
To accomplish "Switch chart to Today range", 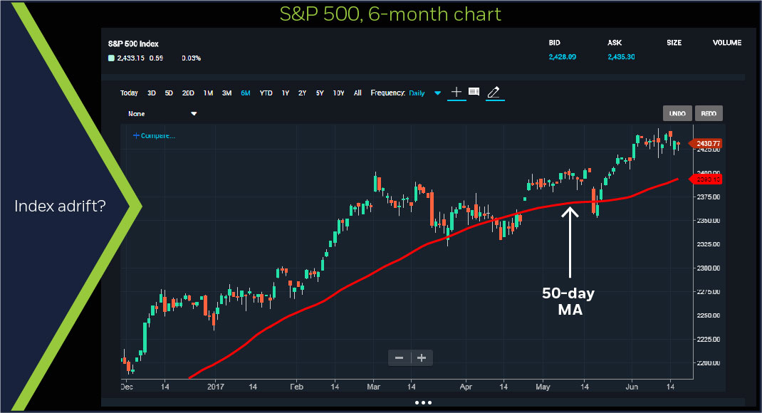I will (129, 93).
